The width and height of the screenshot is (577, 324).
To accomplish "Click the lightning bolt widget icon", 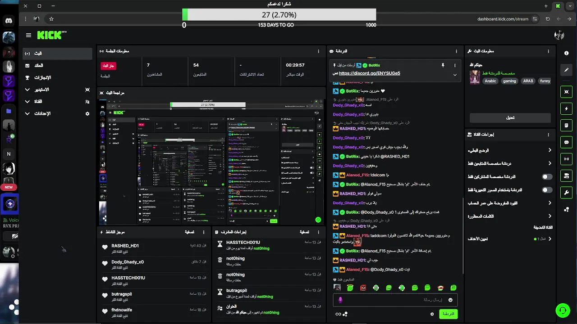I will point(566,108).
